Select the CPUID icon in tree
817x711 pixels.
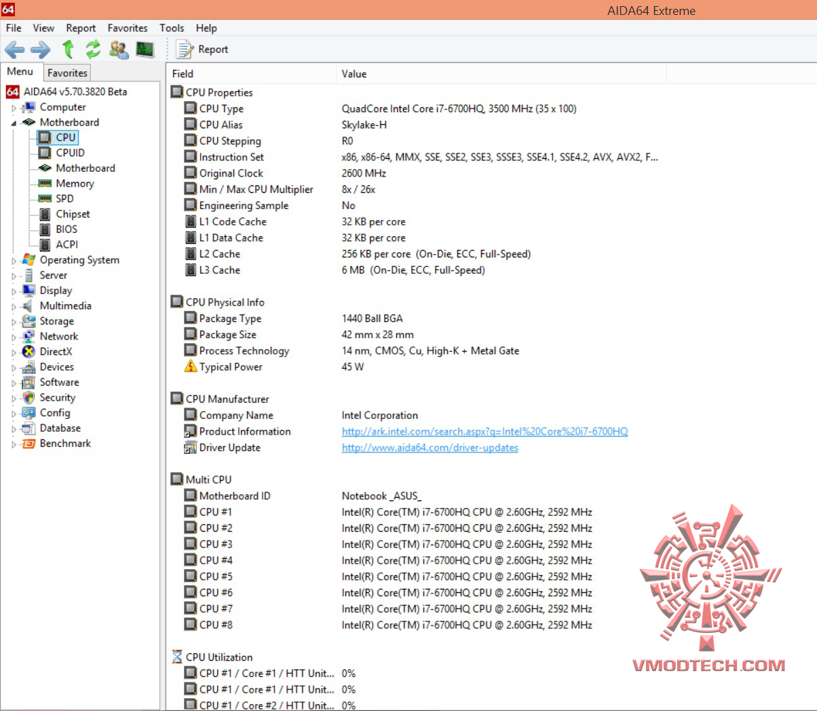pos(45,153)
